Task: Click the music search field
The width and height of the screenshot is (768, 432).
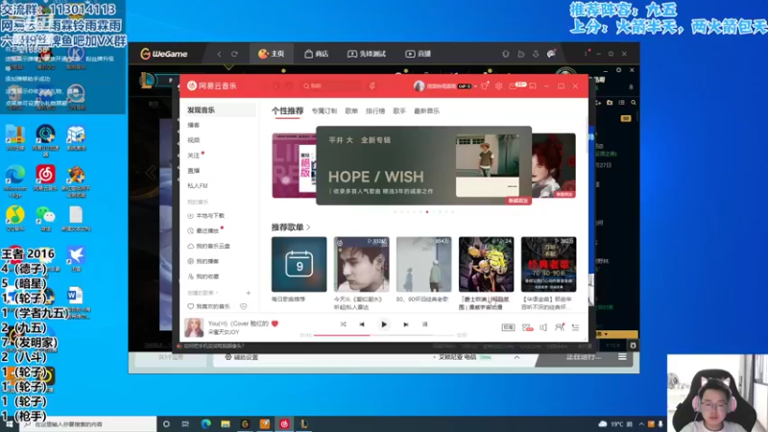Action: (332, 85)
